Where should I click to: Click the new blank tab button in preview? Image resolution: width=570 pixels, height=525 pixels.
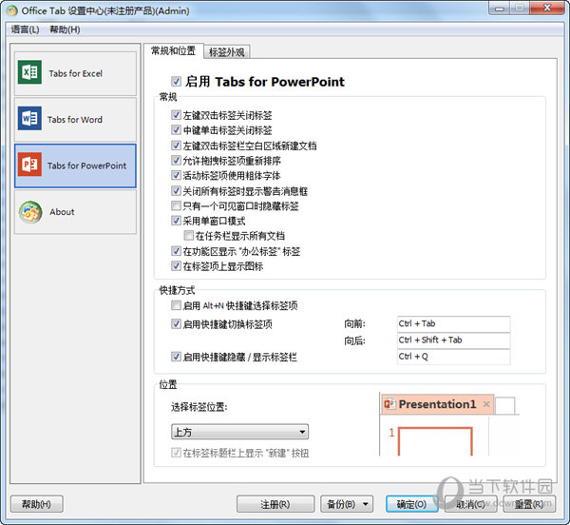pyautogui.click(x=505, y=406)
